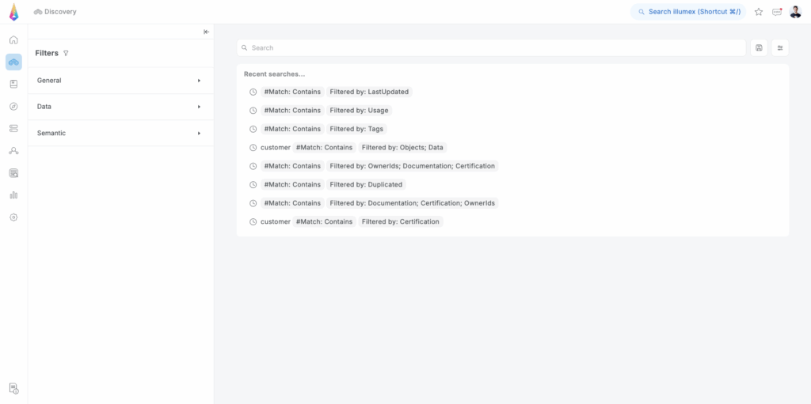
Task: Select recent search filtered by Duplicated
Action: 366,184
